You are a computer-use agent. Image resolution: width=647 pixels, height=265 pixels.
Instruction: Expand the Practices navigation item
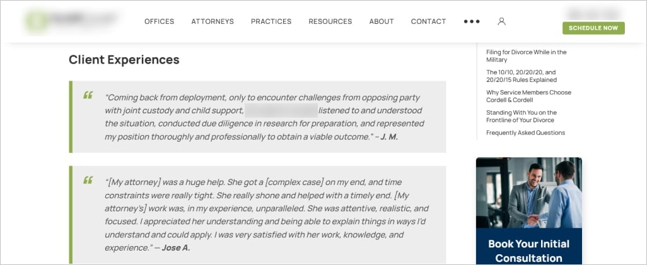tap(271, 21)
